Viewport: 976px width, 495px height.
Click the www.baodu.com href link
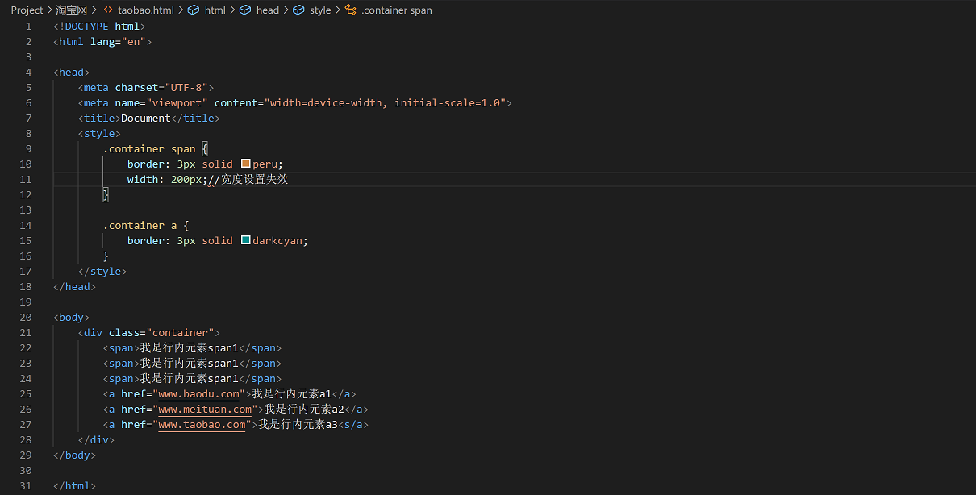[198, 394]
